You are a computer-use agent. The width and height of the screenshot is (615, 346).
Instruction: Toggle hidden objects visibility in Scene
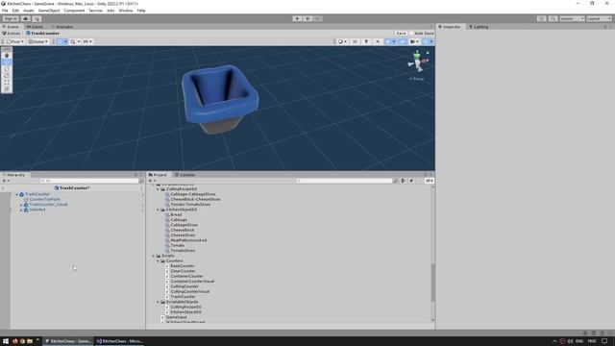[403, 41]
